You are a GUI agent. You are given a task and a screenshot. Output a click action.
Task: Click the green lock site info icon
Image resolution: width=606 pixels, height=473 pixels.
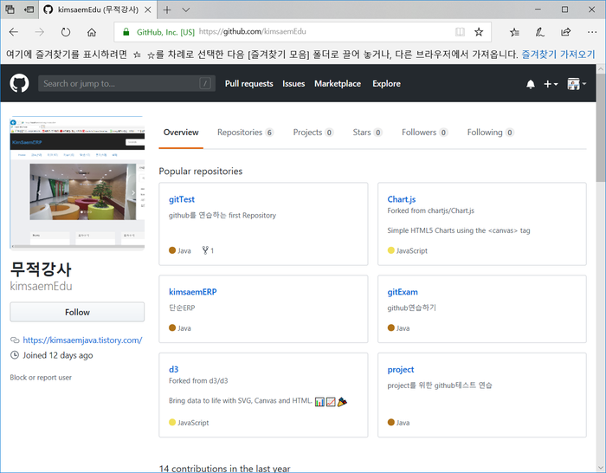pos(126,32)
